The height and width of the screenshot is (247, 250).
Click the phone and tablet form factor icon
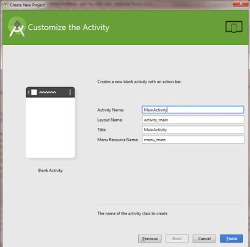pyautogui.click(x=234, y=26)
